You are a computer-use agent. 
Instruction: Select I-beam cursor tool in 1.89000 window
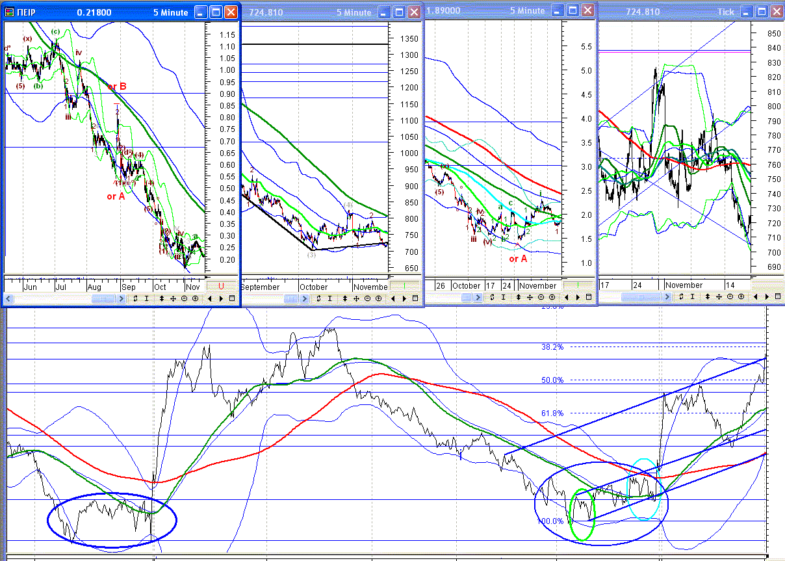pyautogui.click(x=503, y=297)
